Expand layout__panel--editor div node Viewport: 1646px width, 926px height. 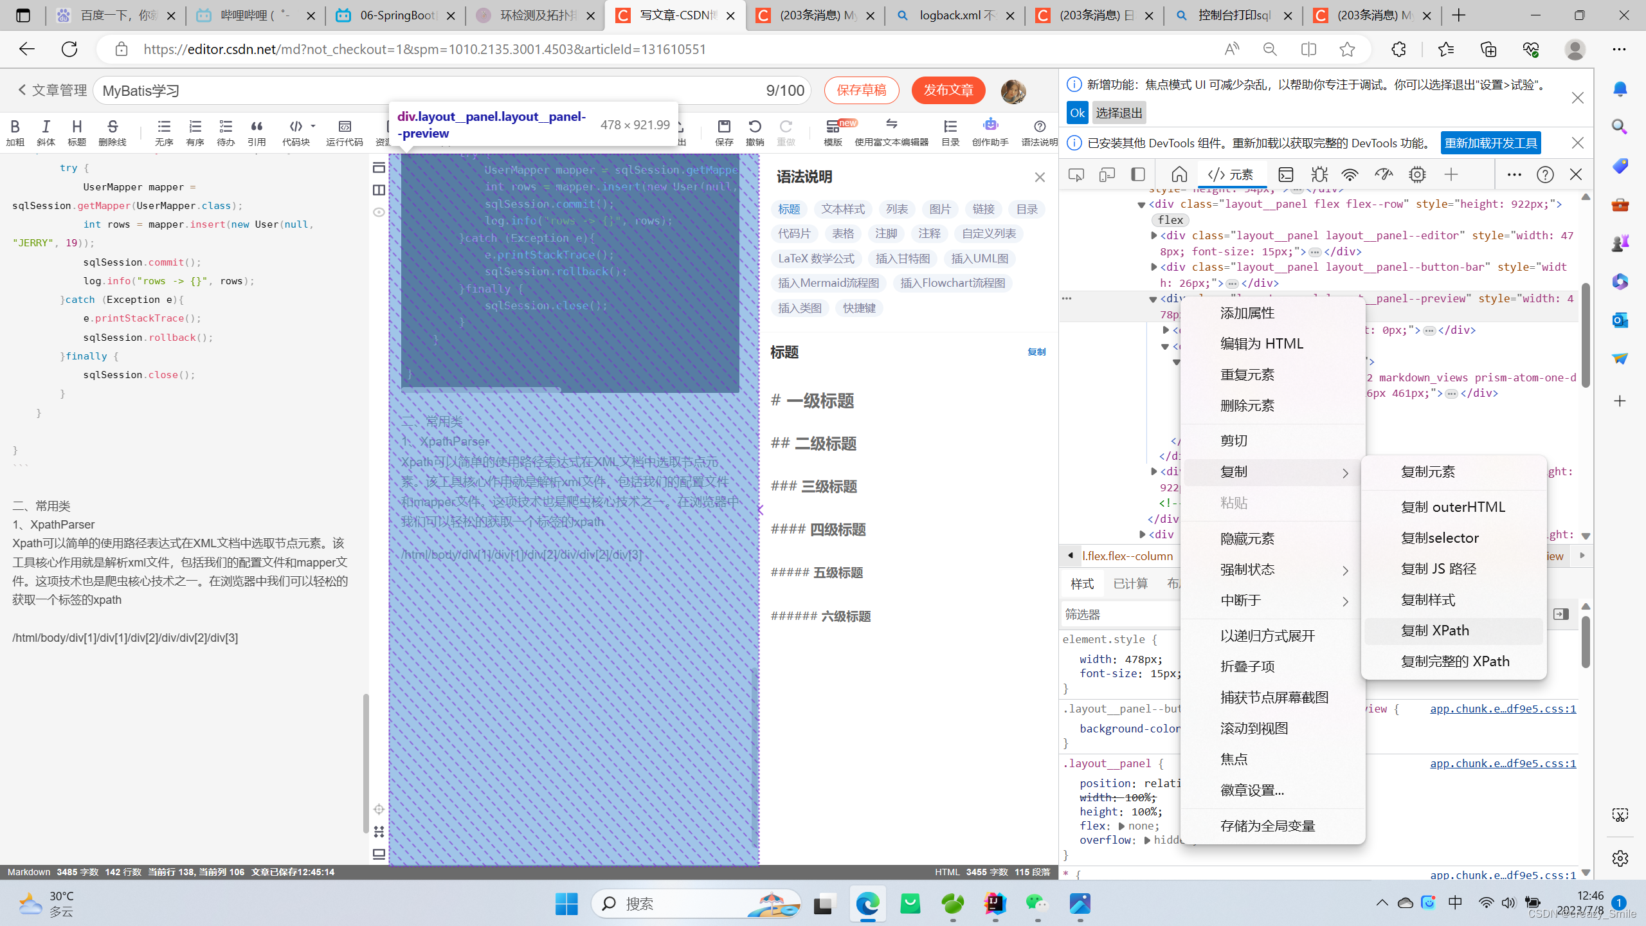[1154, 235]
